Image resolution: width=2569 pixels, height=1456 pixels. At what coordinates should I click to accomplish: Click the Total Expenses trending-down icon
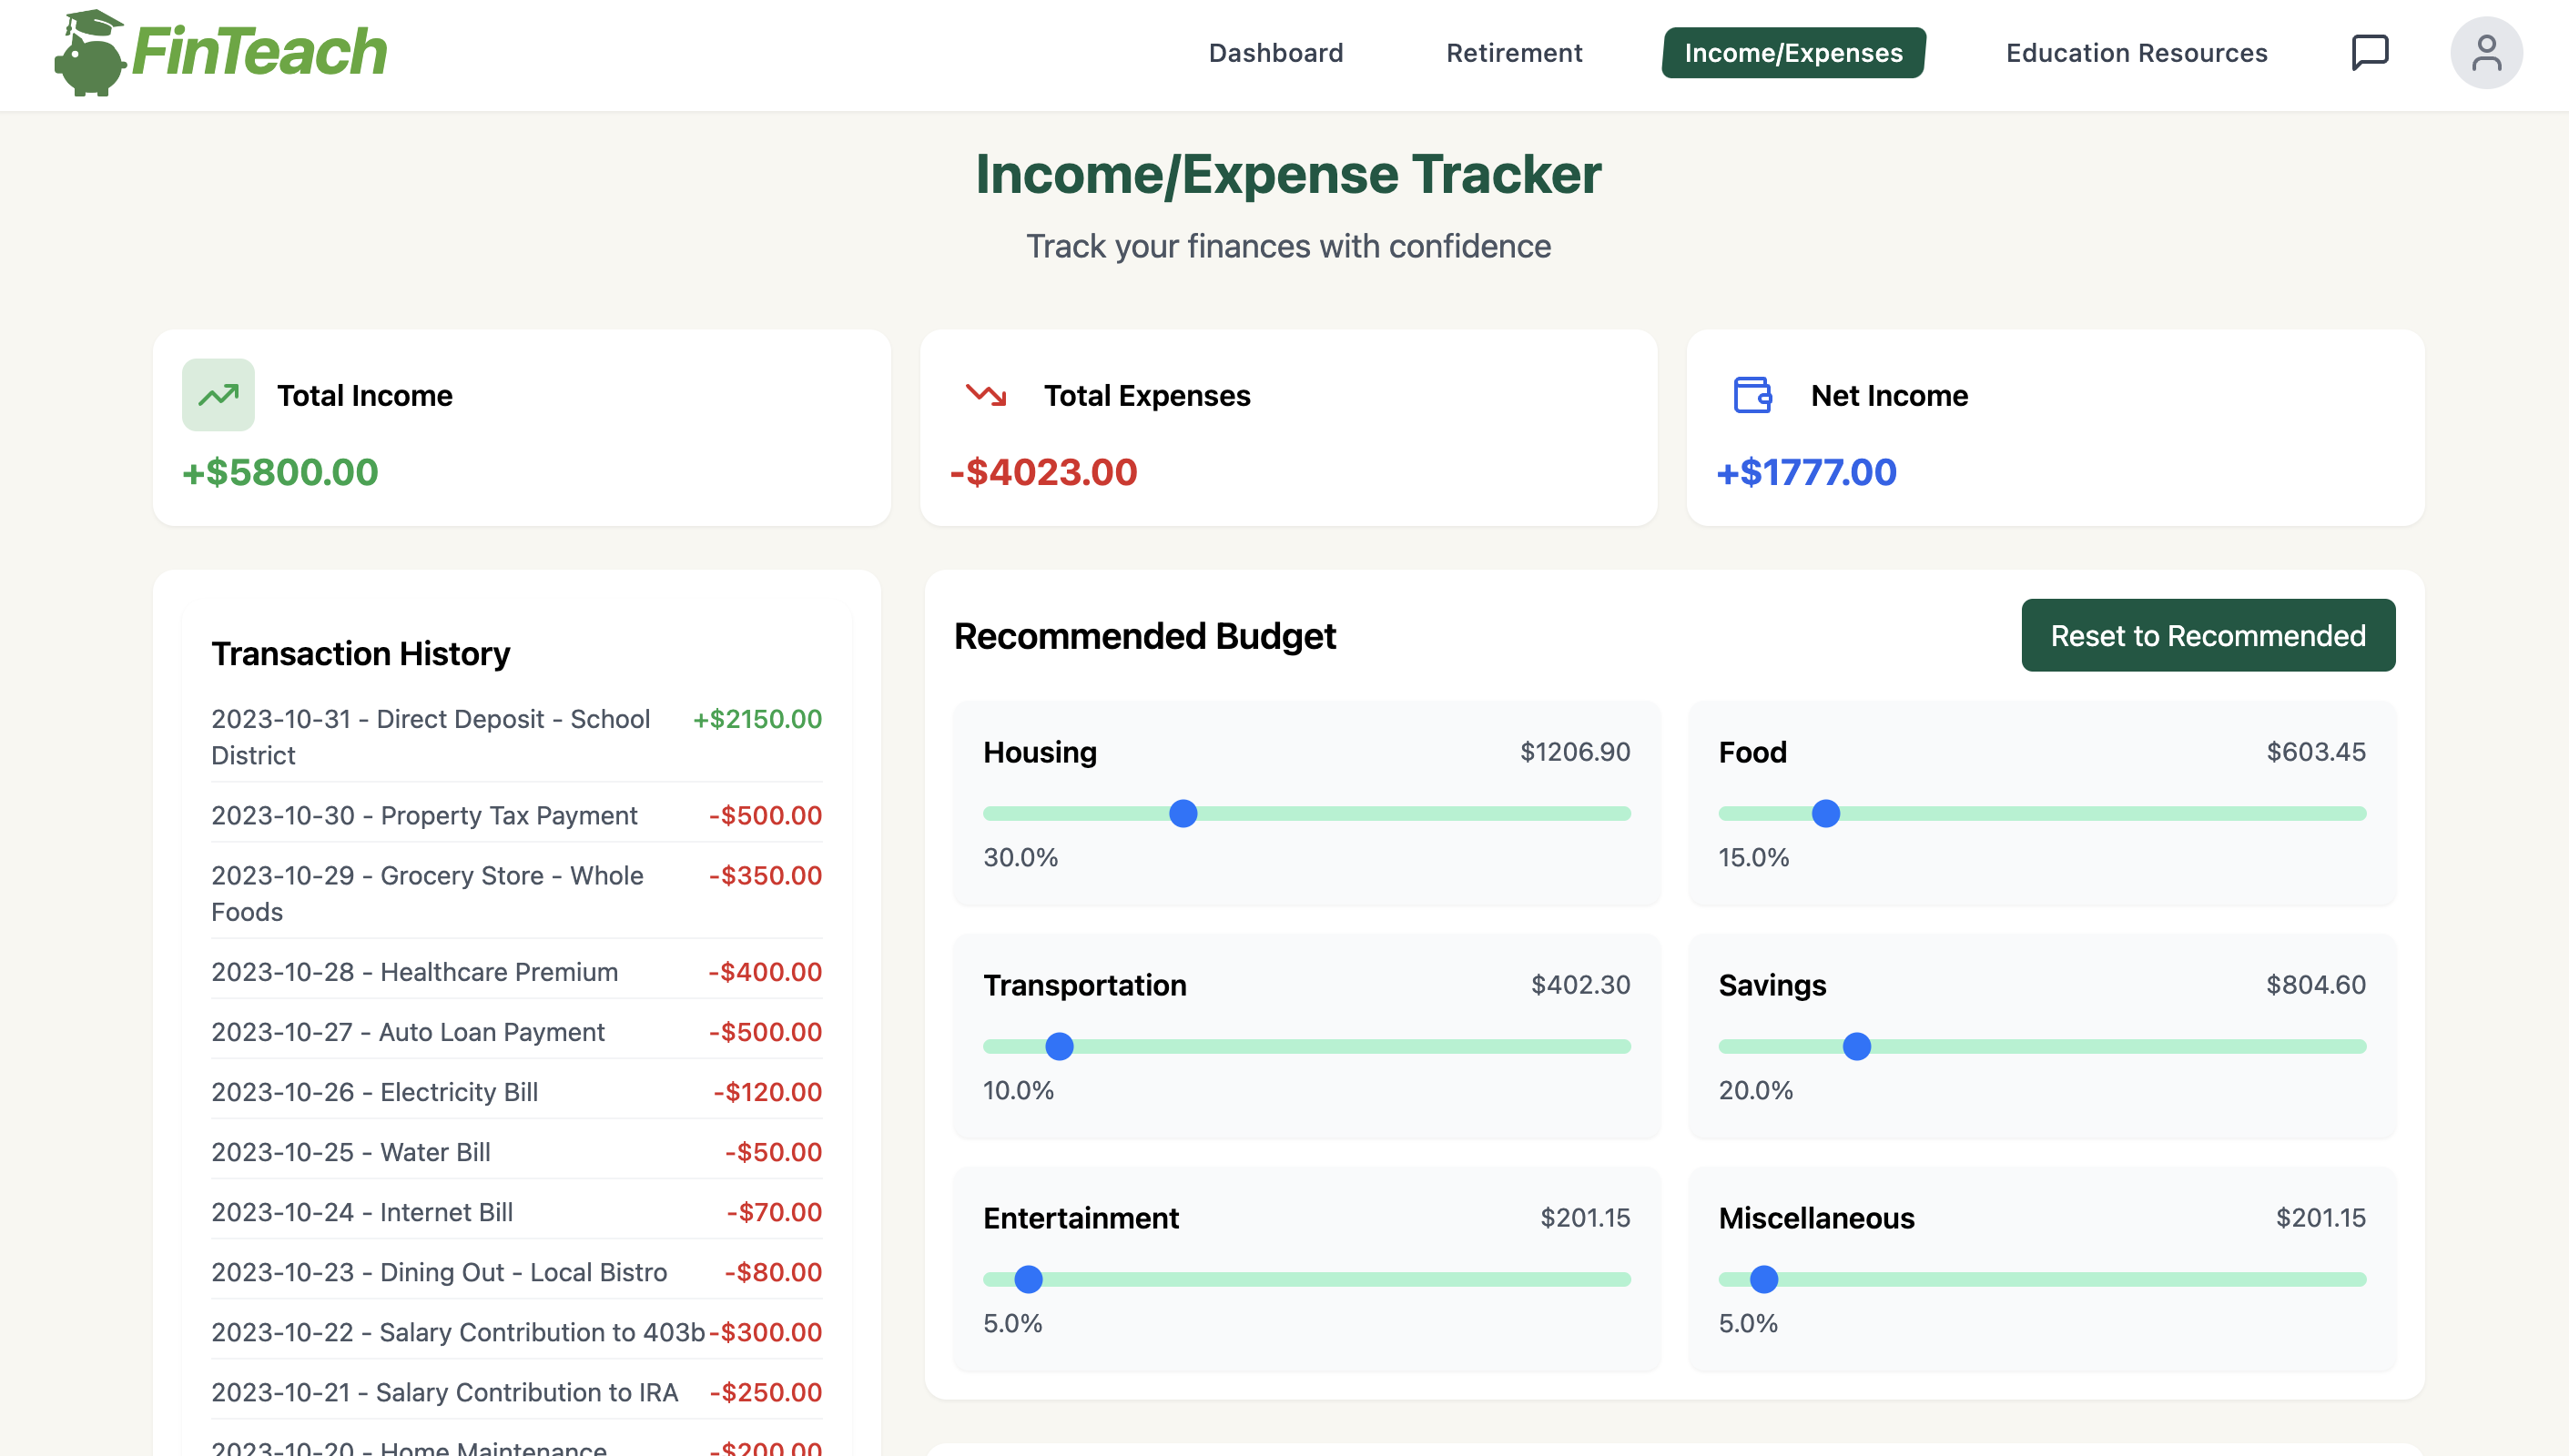(985, 395)
